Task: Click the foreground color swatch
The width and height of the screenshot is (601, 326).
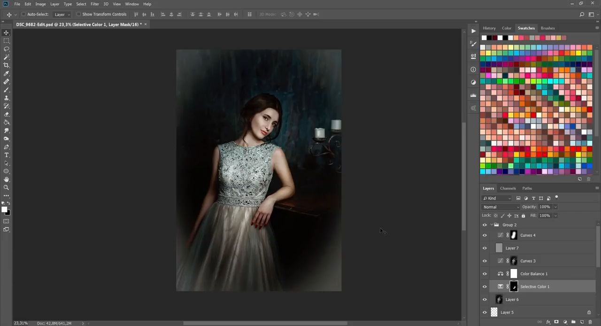Action: (4, 210)
